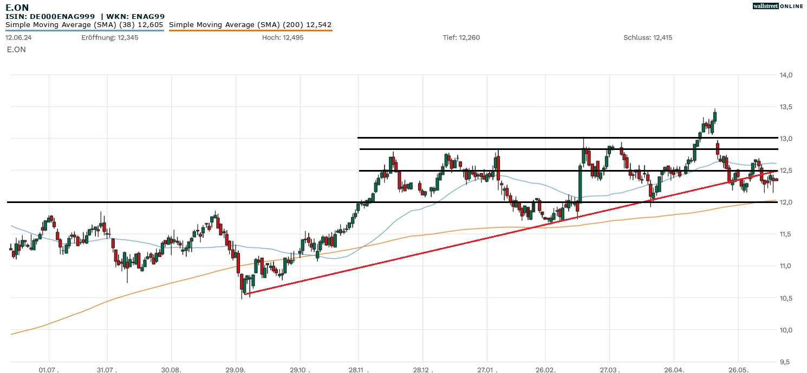The height and width of the screenshot is (373, 807).
Task: Click the blue SMA 38 legend underline
Action: click(84, 30)
